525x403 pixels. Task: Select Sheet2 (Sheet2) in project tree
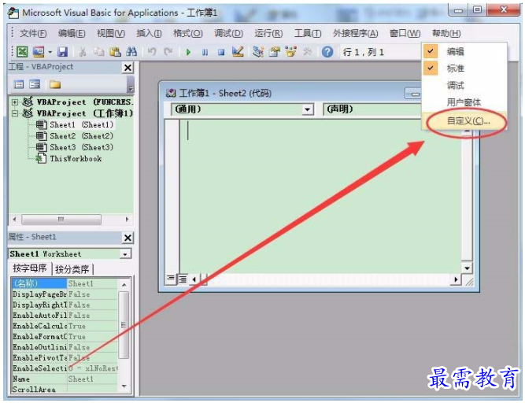click(81, 136)
